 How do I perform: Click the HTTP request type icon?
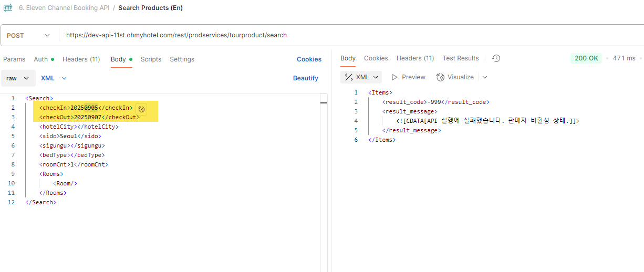[8, 8]
